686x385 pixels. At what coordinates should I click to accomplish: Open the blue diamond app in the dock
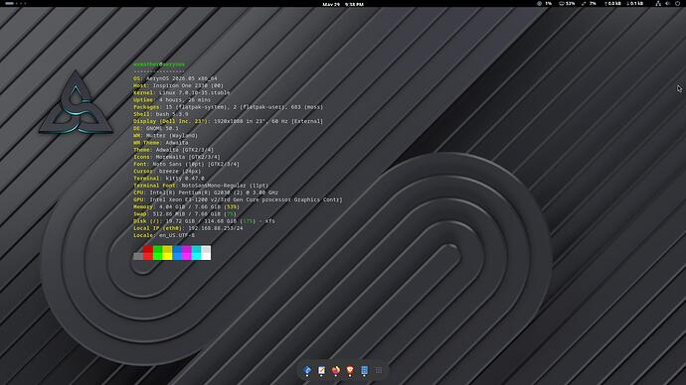tap(307, 370)
